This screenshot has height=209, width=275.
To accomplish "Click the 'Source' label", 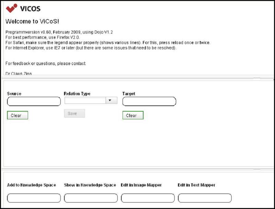I will (x=14, y=94).
